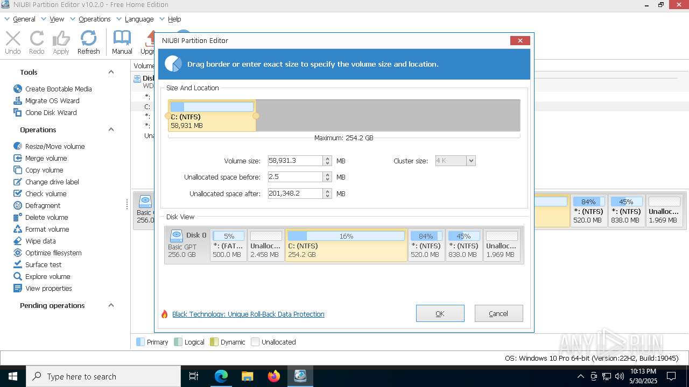689x387 pixels.
Task: Select the 520.0 MB NTFS partition in dialog
Action: pyautogui.click(x=426, y=245)
